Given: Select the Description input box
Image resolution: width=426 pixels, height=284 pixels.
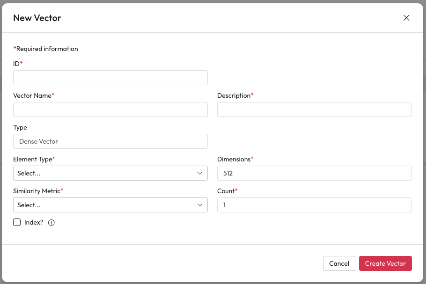Looking at the screenshot, I should 314,109.
